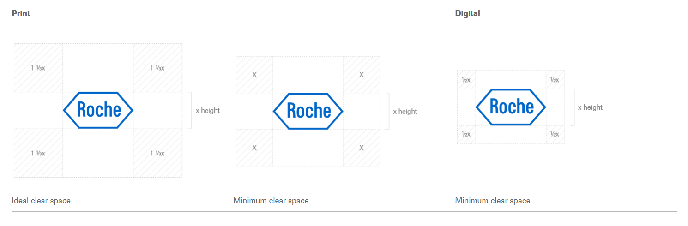The height and width of the screenshot is (226, 688).
Task: Click the Roche logo in the print minimum clear space diagram
Action: [x=308, y=111]
